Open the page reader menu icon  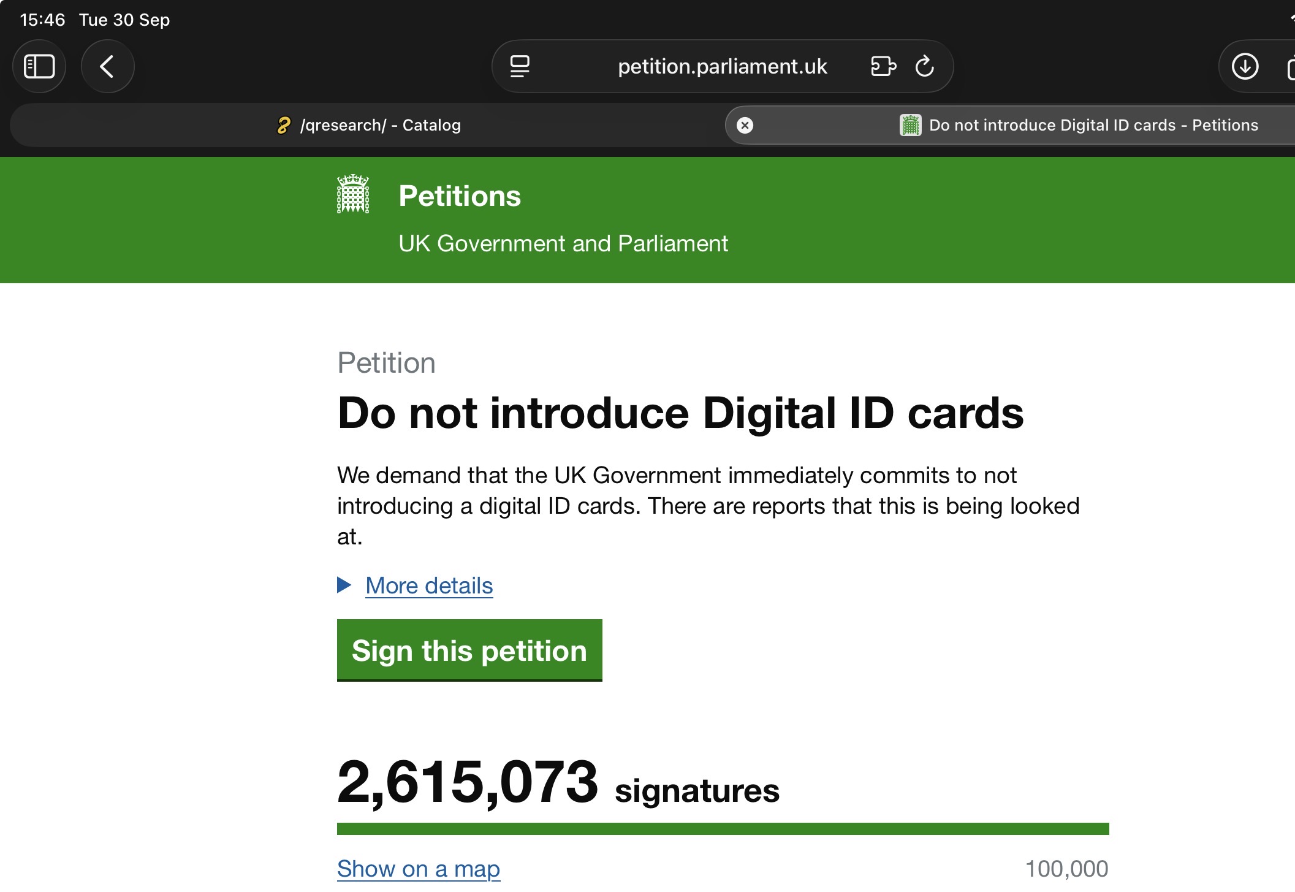(x=520, y=66)
